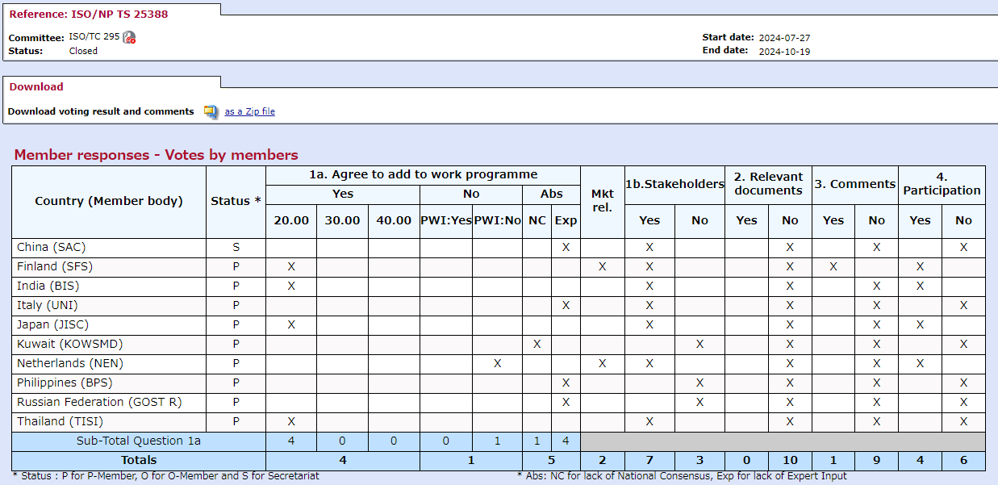Image resolution: width=998 pixels, height=485 pixels.
Task: Click the "2. Relevant documents" header
Action: 768,184
